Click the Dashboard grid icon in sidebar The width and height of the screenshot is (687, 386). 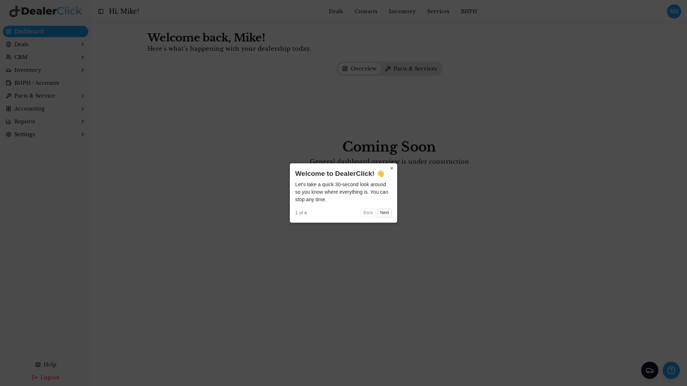[9, 31]
